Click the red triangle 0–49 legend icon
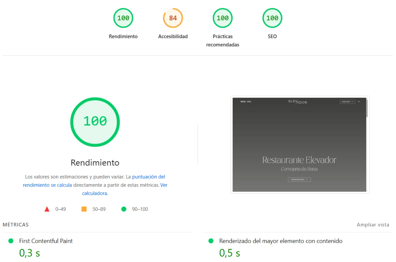This screenshot has width=396, height=262. tap(47, 209)
